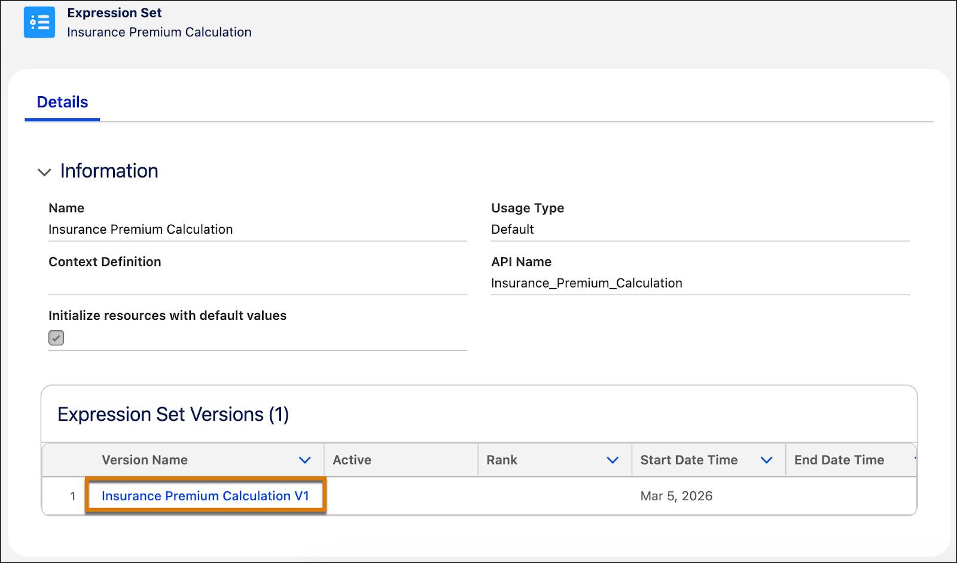Open the Start Date Time column dropdown

tap(766, 460)
